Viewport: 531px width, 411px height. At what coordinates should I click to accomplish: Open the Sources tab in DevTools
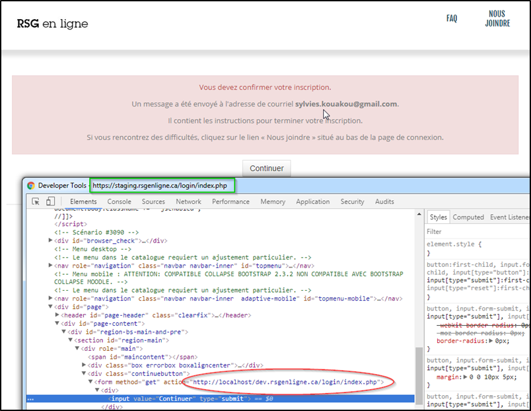pos(153,202)
